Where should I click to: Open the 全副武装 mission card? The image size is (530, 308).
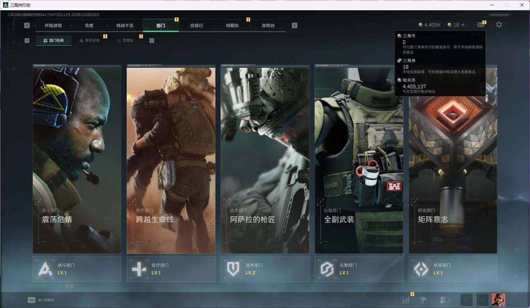click(359, 160)
